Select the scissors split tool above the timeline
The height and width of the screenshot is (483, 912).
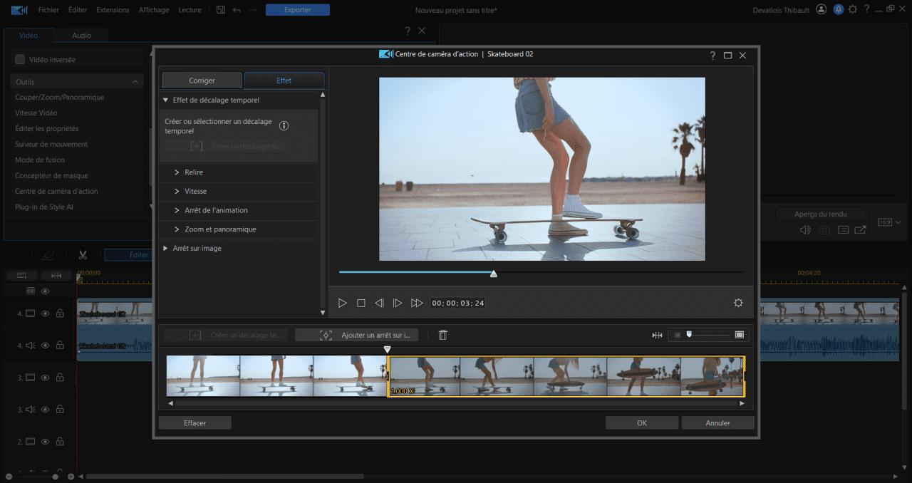pyautogui.click(x=83, y=254)
